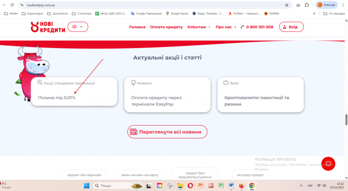The width and height of the screenshot is (348, 191).
Task: Open Firefox from taskbar
Action: (x=242, y=186)
